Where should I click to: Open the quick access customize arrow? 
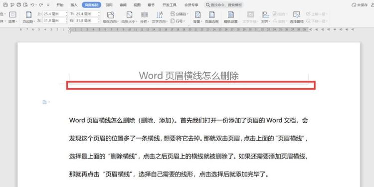tap(48, 5)
